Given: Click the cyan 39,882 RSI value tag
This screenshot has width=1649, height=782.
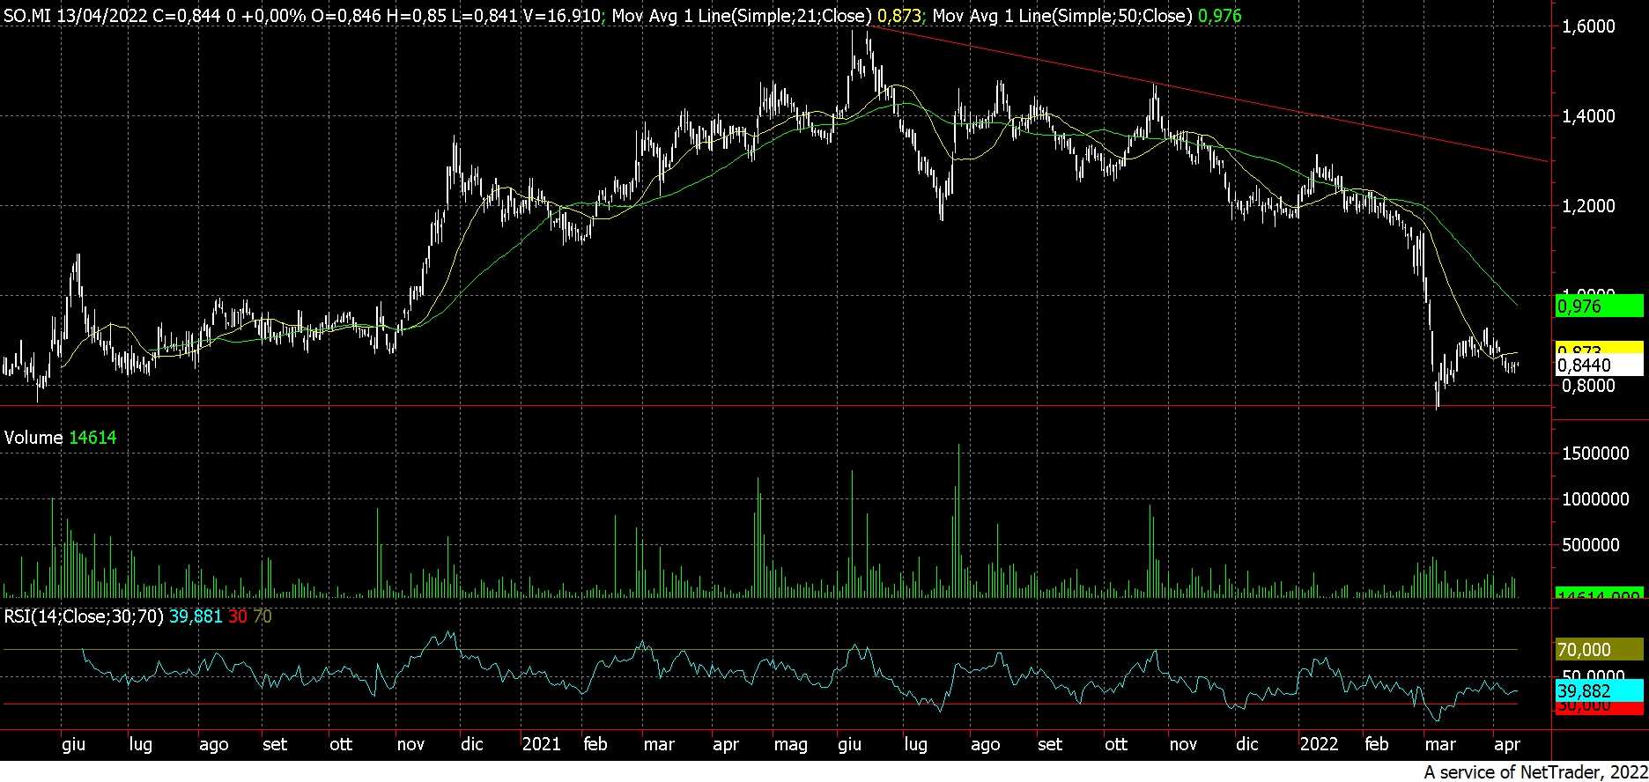Looking at the screenshot, I should (1599, 691).
